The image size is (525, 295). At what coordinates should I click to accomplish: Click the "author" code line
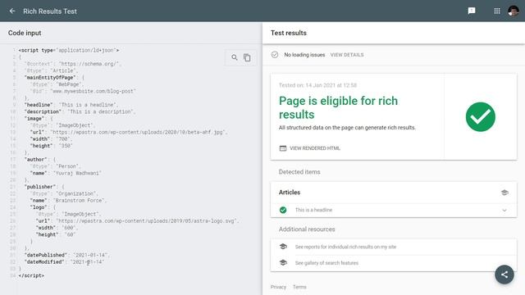(x=39, y=160)
